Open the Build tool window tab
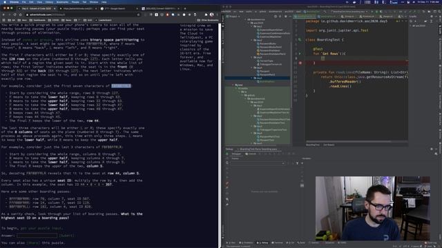The width and height of the screenshot is (442, 248). [x=302, y=242]
